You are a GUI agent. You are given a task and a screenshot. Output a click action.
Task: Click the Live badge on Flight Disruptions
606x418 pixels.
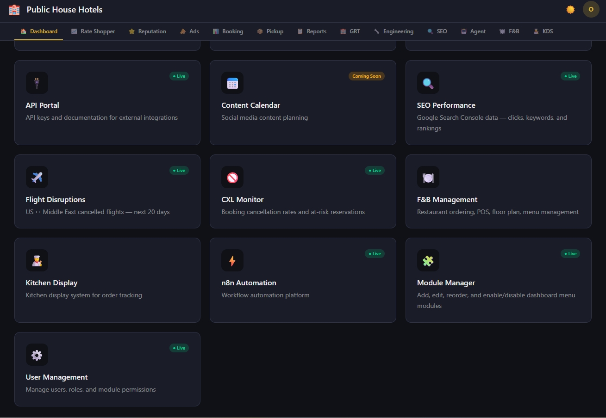click(179, 171)
